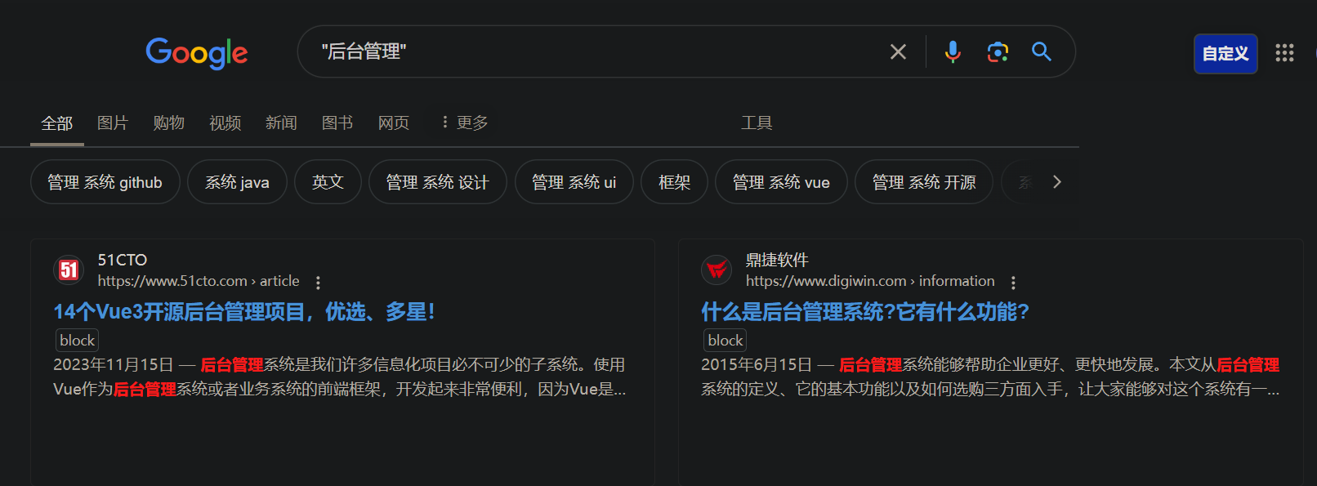Click the digiwin.com information URL

click(870, 281)
